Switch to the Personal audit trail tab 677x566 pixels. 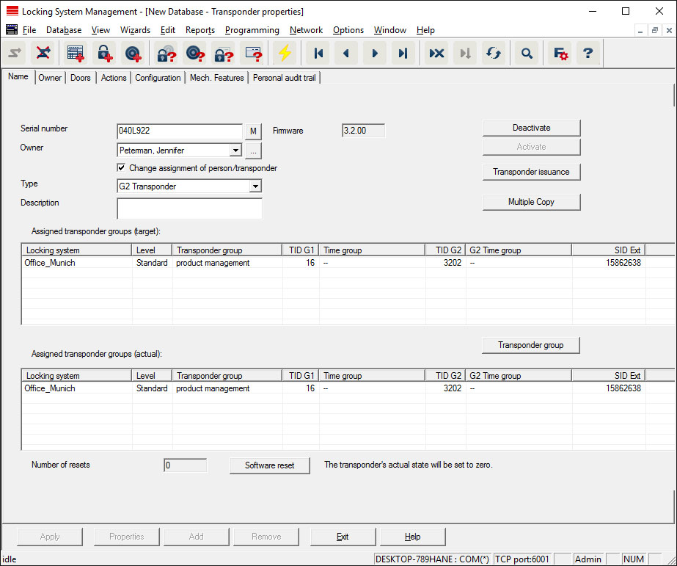click(x=284, y=78)
